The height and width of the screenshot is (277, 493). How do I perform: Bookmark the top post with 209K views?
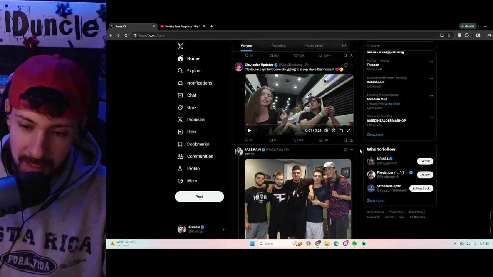click(x=345, y=55)
